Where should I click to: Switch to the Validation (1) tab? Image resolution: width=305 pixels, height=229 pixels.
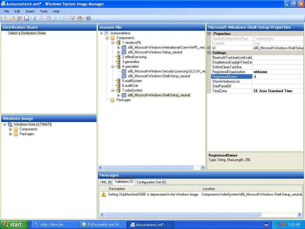pyautogui.click(x=124, y=182)
